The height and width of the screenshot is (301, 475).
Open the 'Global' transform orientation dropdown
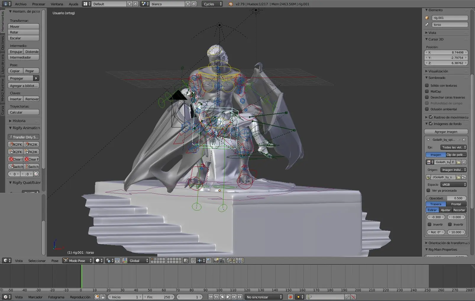coord(139,260)
